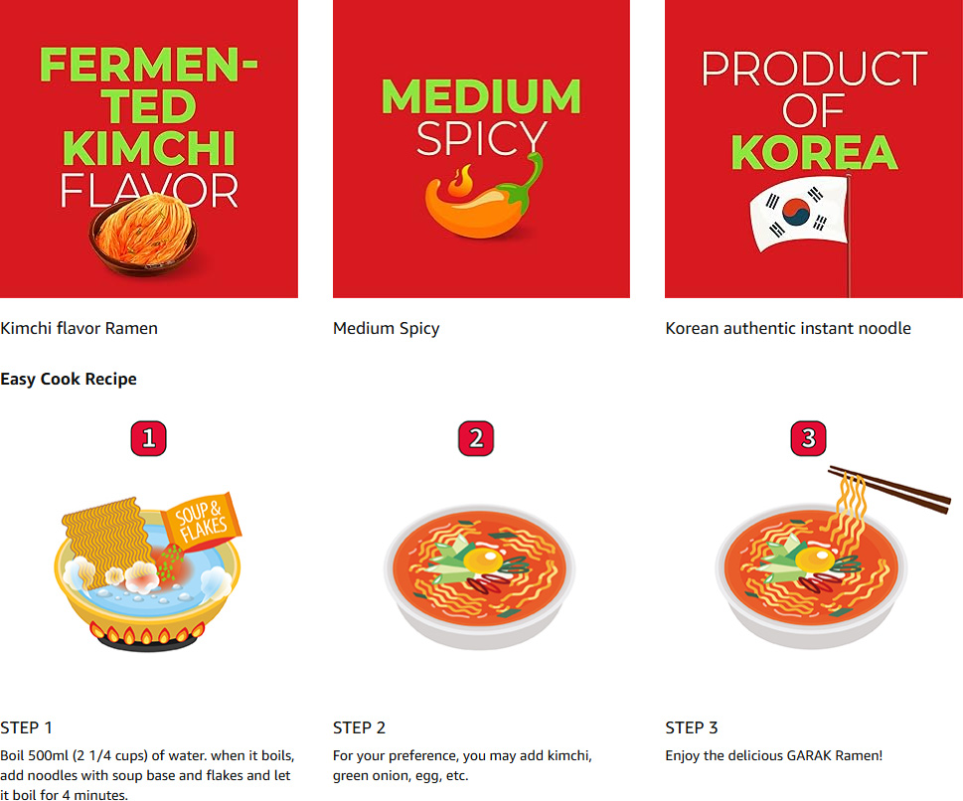Click the red step number 3 badge
Viewport: 963px width, 801px height.
808,438
